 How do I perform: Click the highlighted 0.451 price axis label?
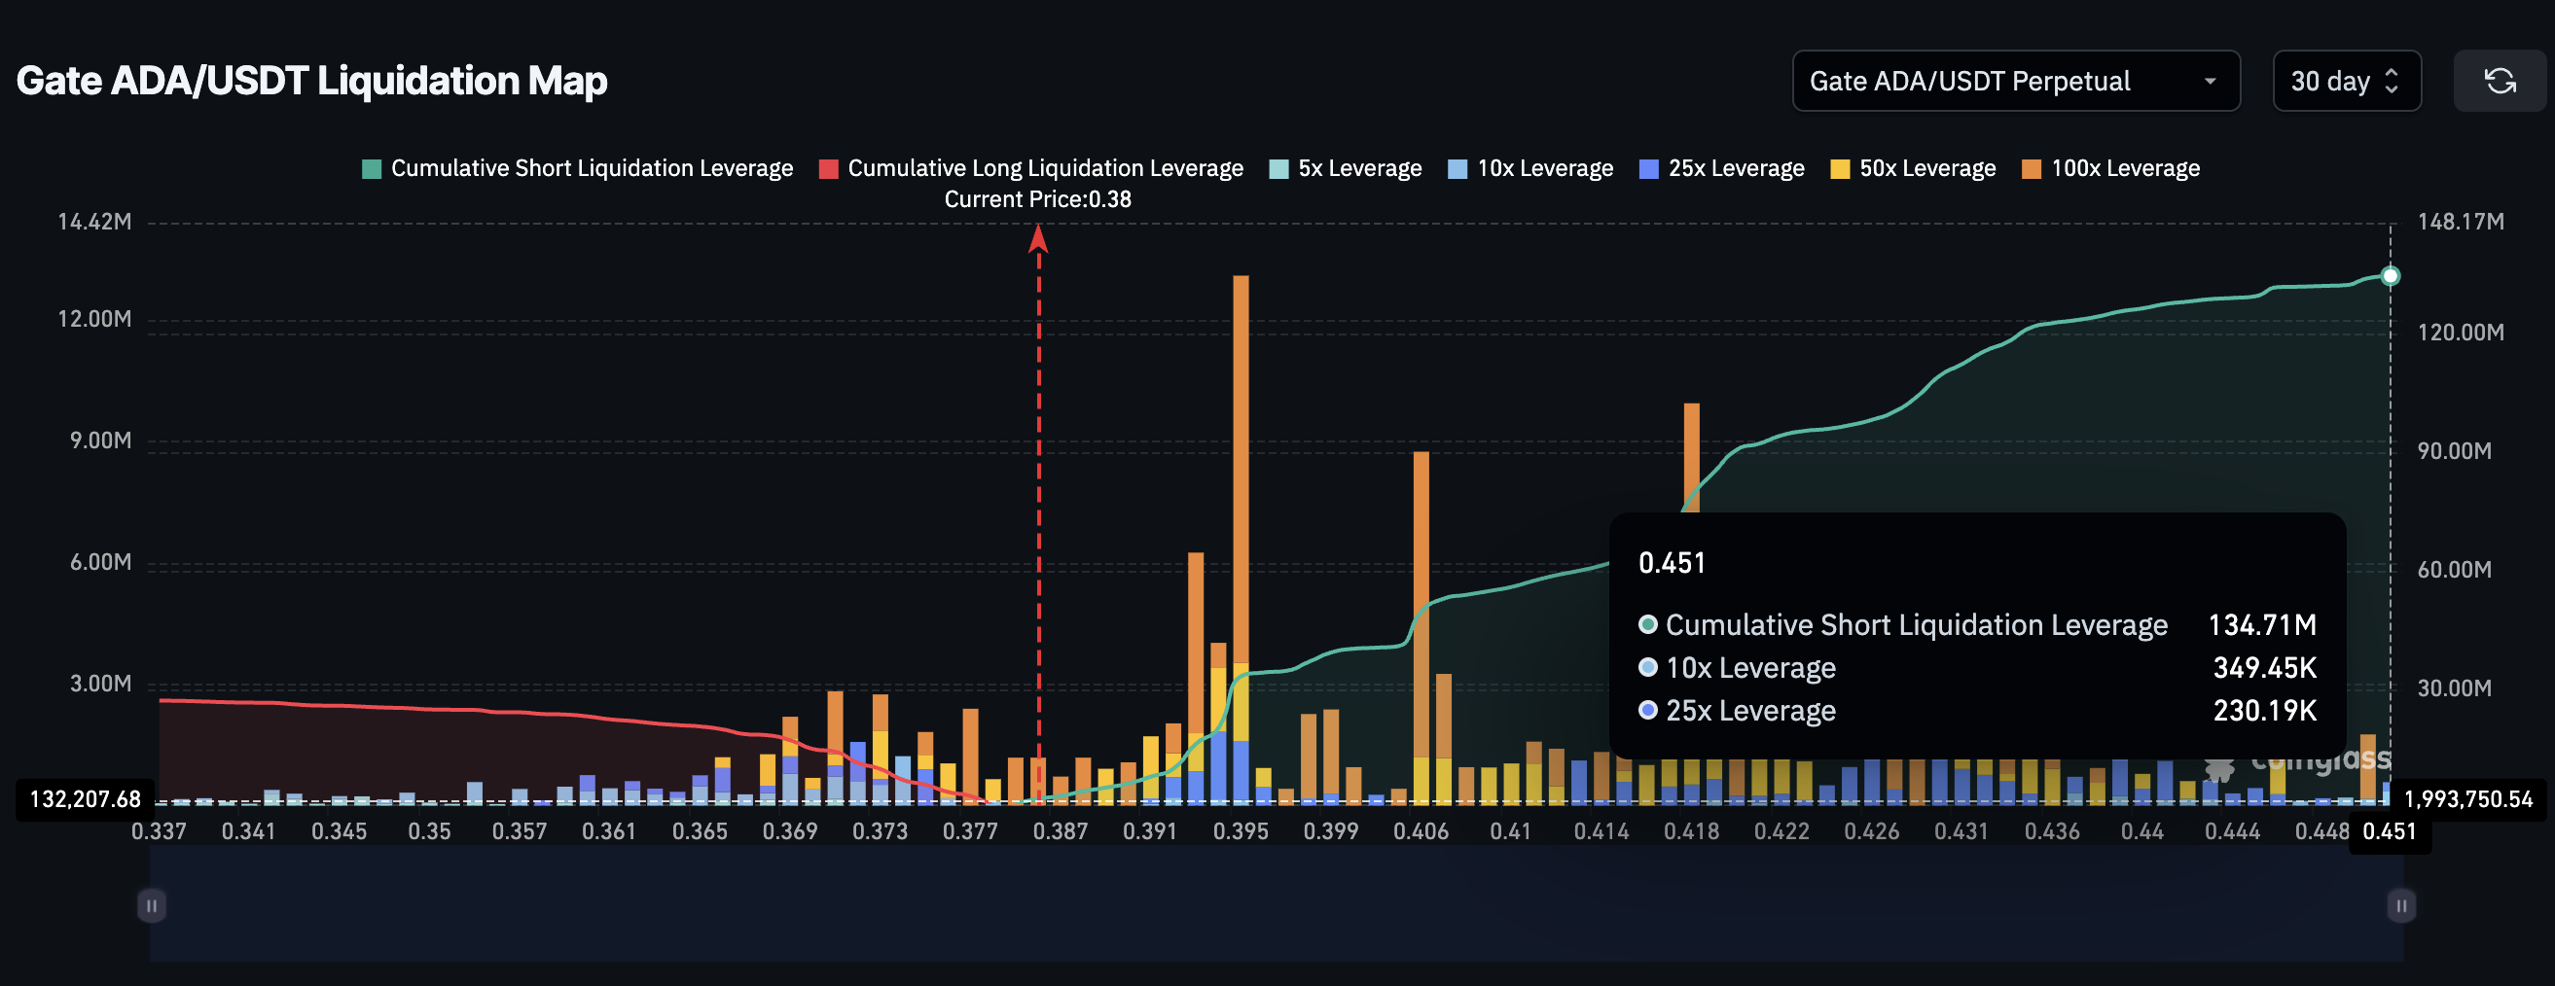(x=2391, y=831)
